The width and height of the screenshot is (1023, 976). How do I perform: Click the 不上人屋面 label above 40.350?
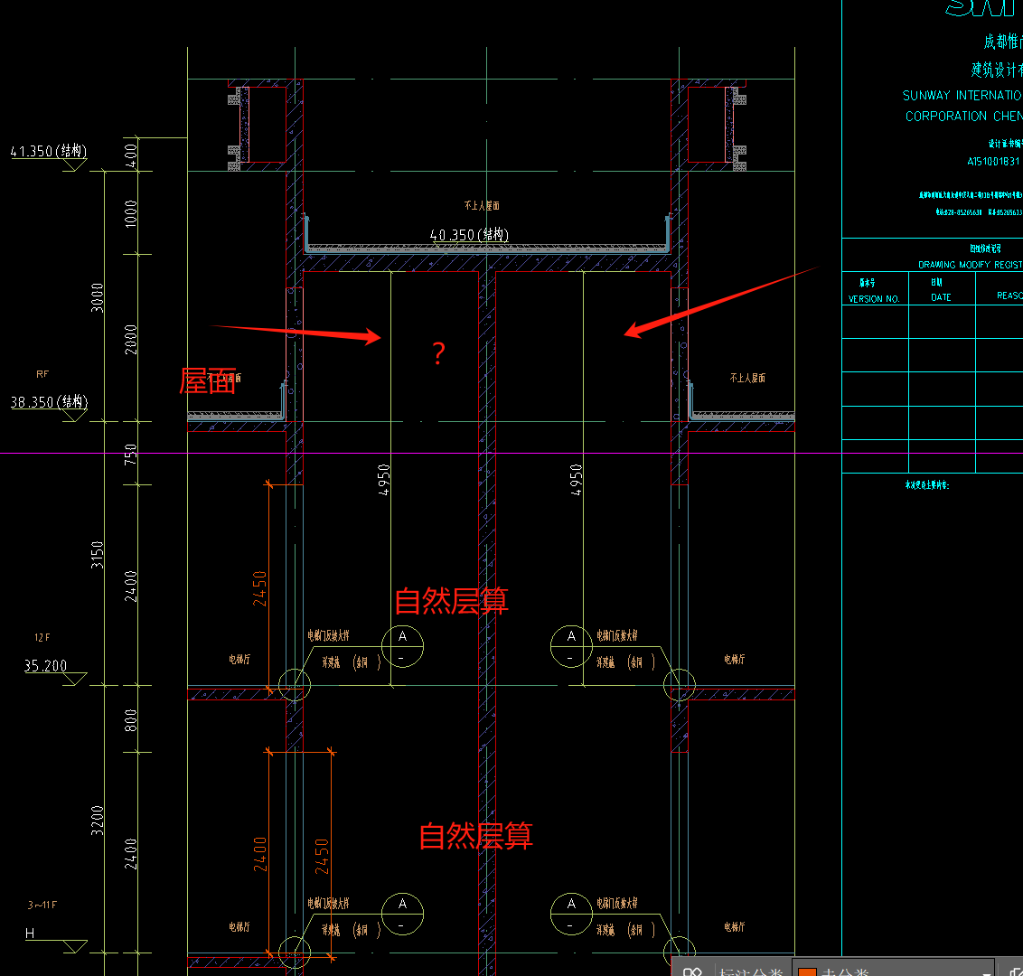(x=482, y=205)
